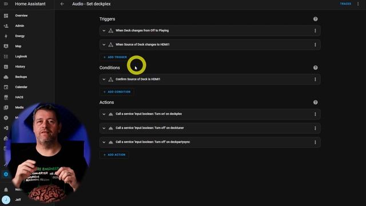The image size is (366, 206).
Task: Open the Admin sidebar icon
Action: tap(6, 26)
